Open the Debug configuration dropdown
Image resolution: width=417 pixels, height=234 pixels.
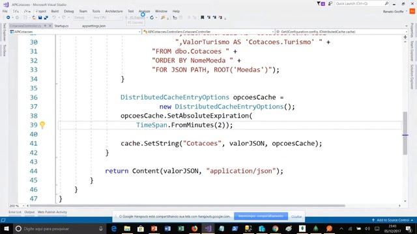click(x=81, y=18)
